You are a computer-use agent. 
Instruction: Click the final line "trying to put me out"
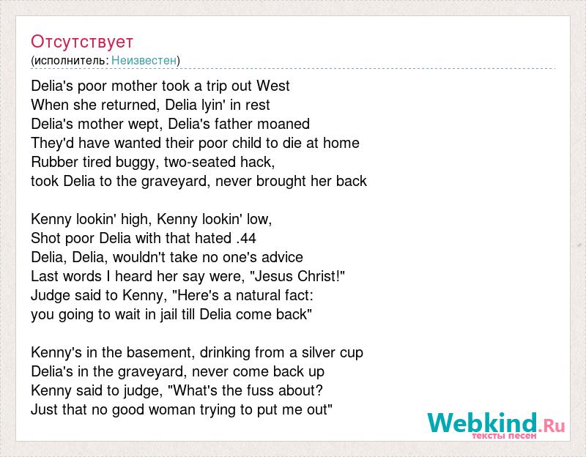tap(182, 410)
